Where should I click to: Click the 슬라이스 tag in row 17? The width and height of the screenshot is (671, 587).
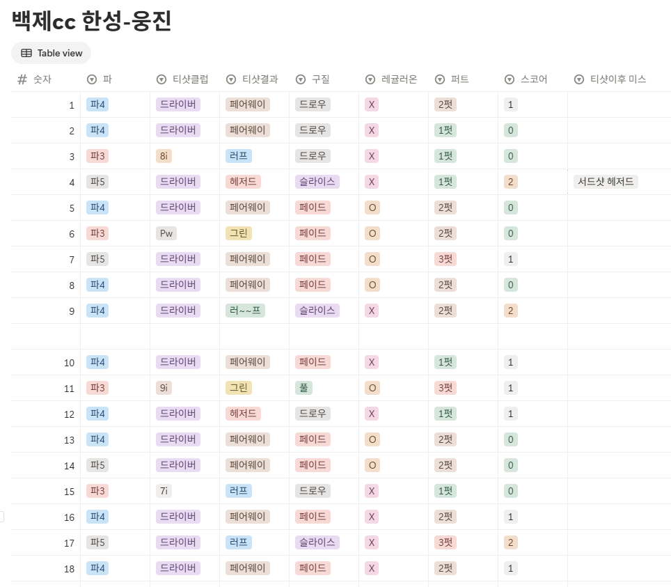pyautogui.click(x=317, y=542)
